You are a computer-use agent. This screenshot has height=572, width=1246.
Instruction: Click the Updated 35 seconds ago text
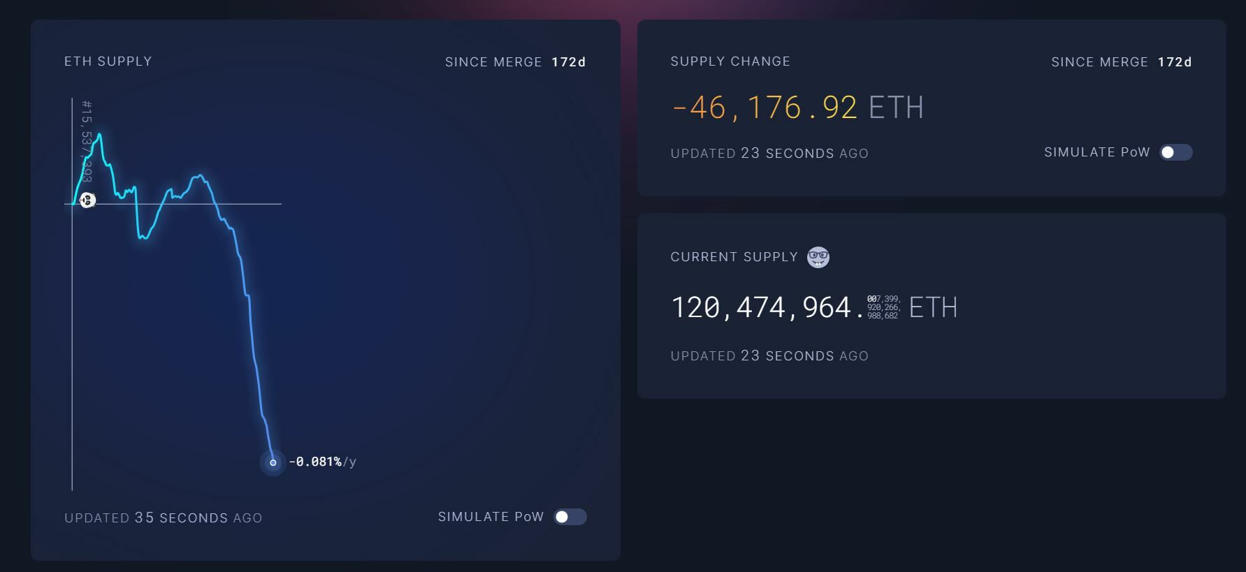164,518
